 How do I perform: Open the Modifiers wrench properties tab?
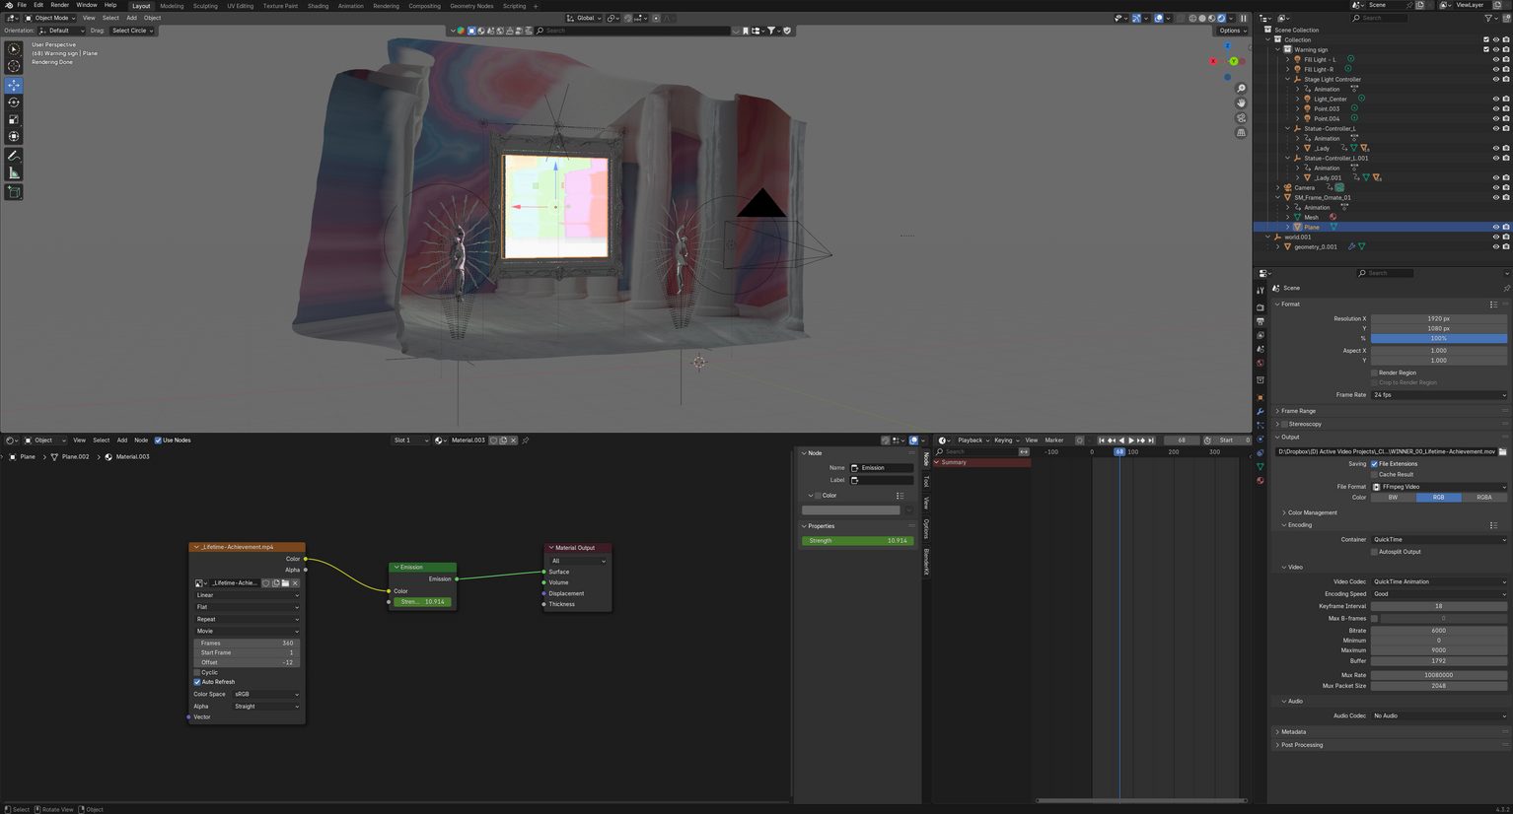[1261, 411]
